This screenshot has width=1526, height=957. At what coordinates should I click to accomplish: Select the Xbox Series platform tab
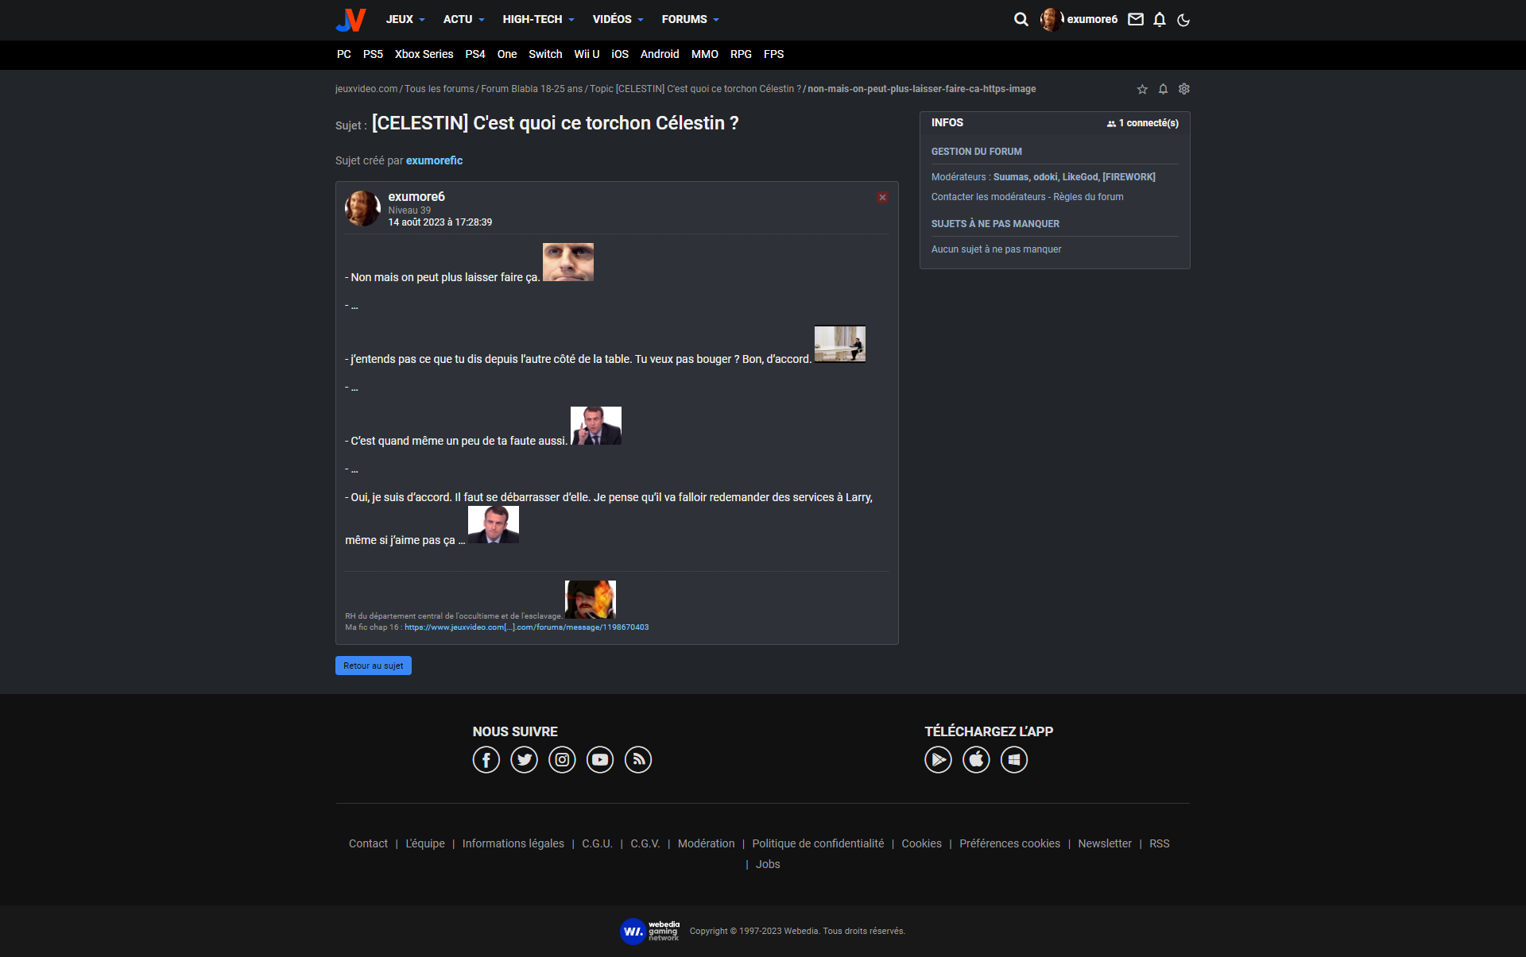(424, 54)
